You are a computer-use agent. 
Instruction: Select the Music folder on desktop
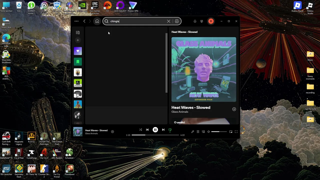[x=310, y=56]
